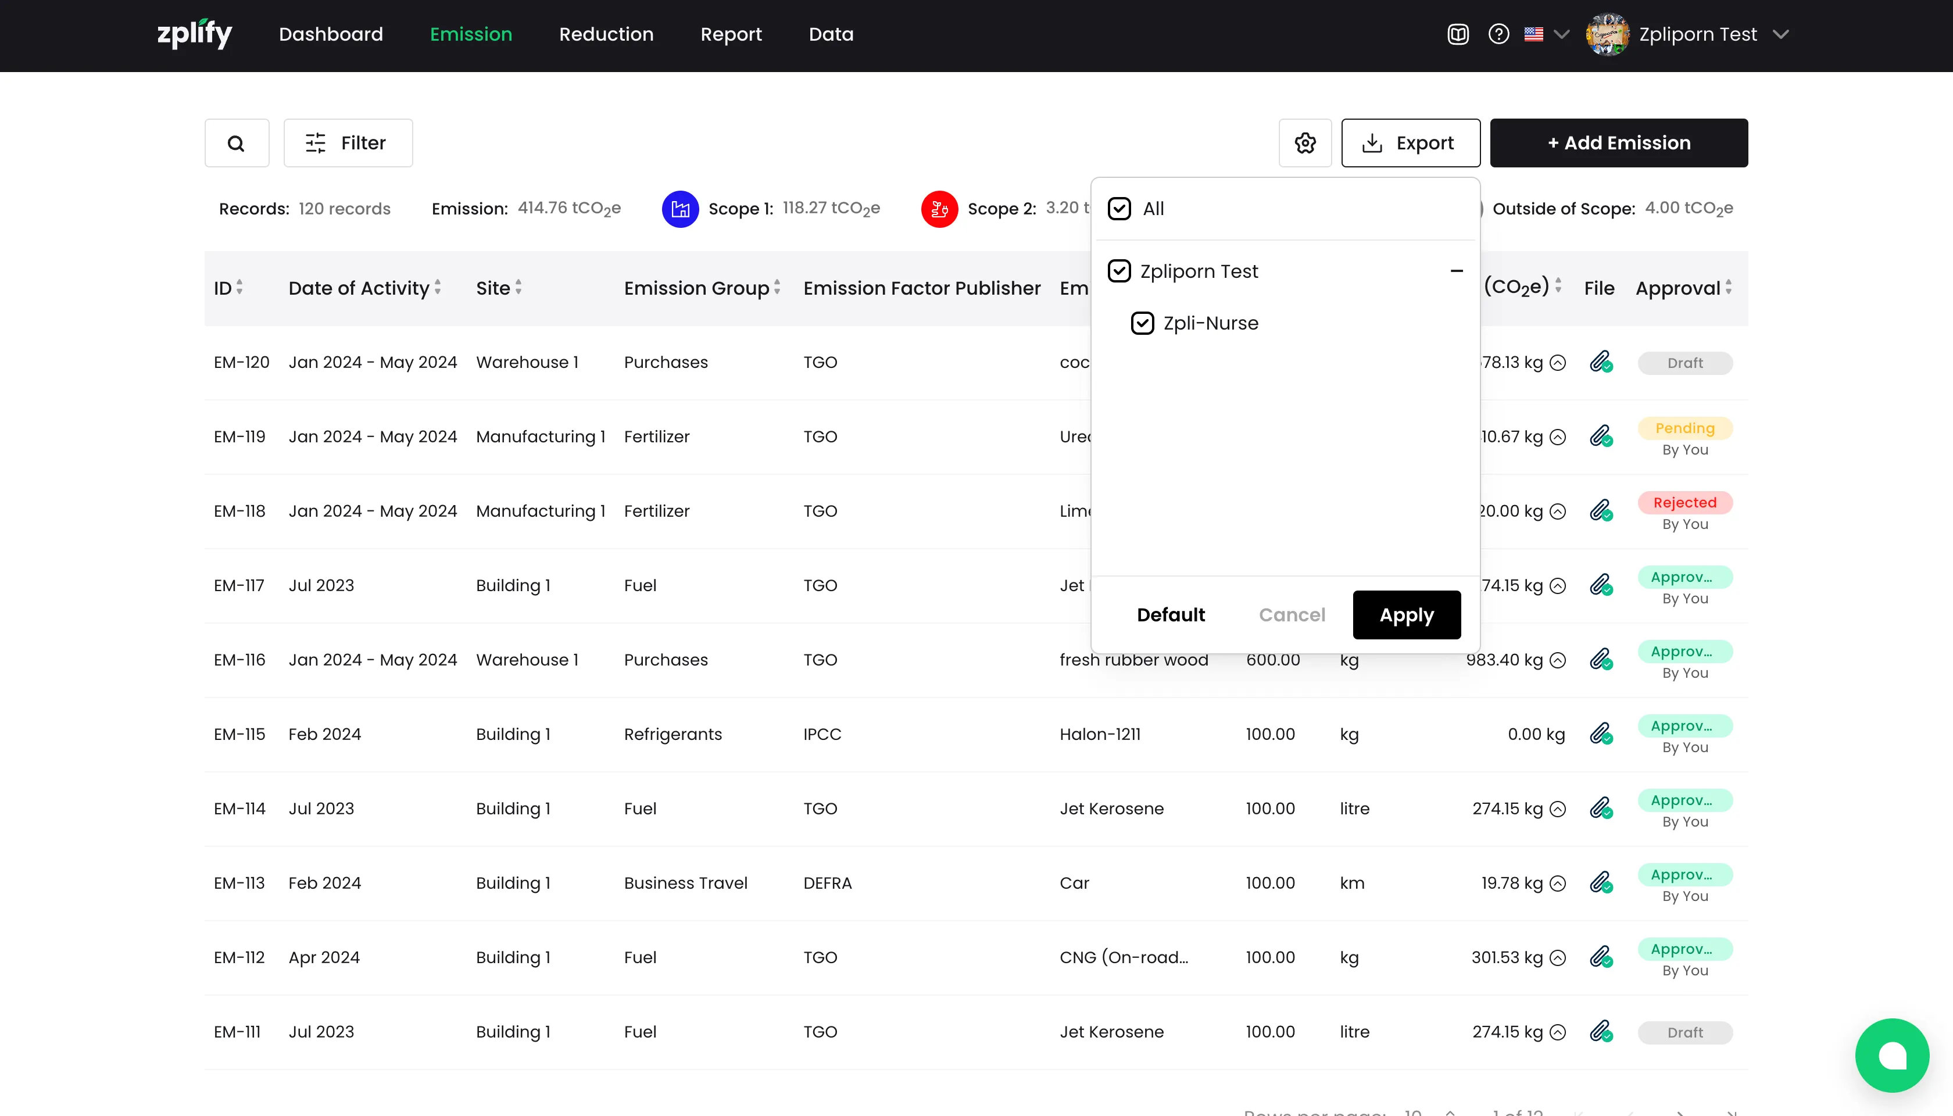Viewport: 1953px width, 1116px height.
Task: Go to the Reduction tab
Action: pos(606,34)
